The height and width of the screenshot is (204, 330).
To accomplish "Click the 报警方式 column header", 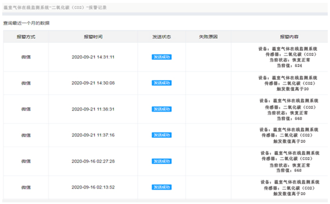I will click(26, 37).
